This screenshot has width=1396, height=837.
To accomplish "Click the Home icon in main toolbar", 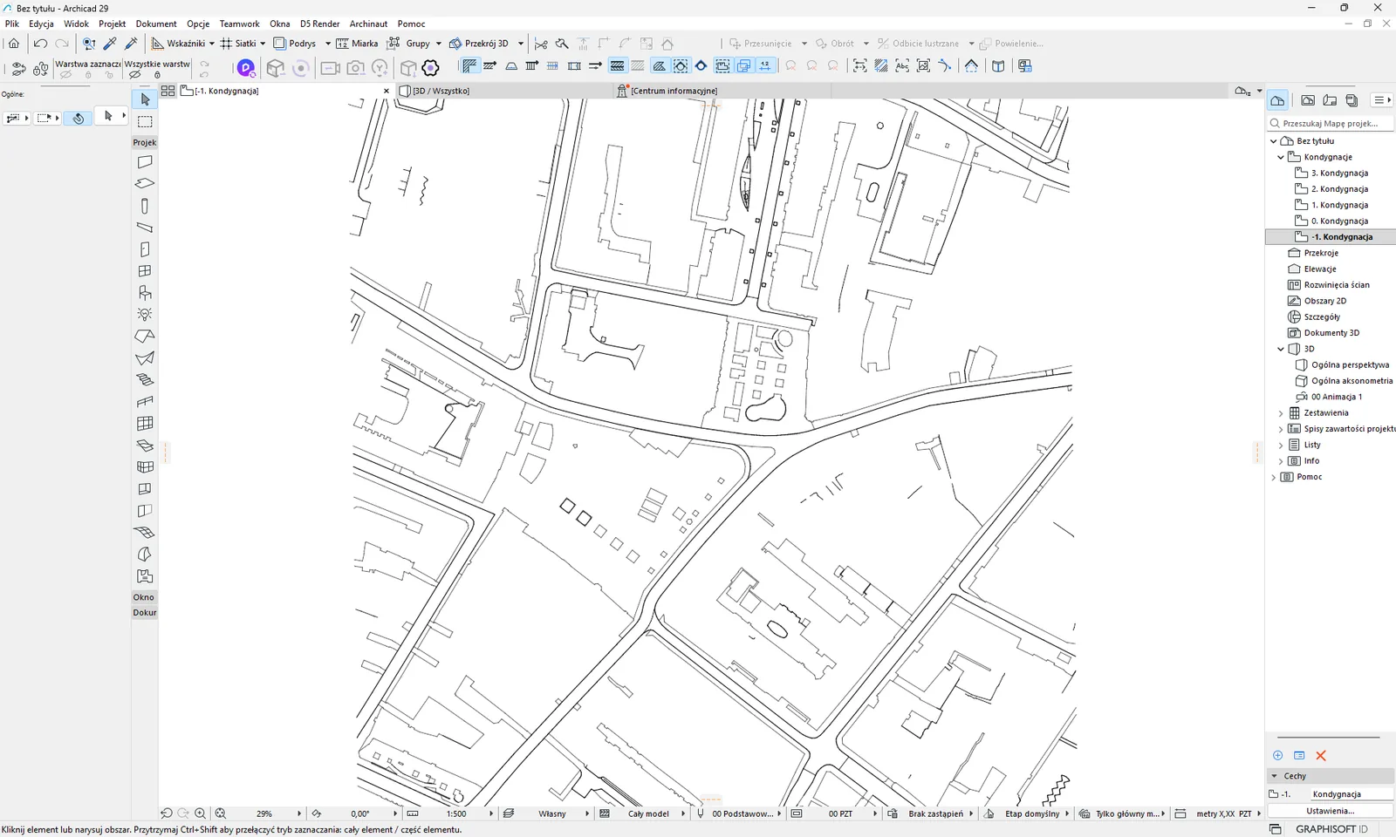I will [x=14, y=43].
